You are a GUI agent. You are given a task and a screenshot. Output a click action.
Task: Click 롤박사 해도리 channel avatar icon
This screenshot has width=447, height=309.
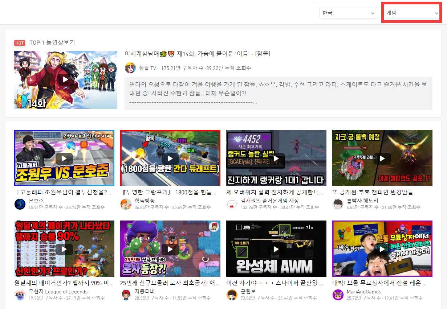click(338, 204)
